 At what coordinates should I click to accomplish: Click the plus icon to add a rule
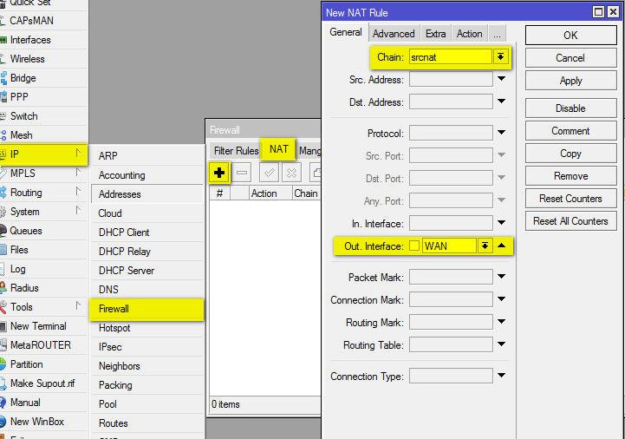219,173
